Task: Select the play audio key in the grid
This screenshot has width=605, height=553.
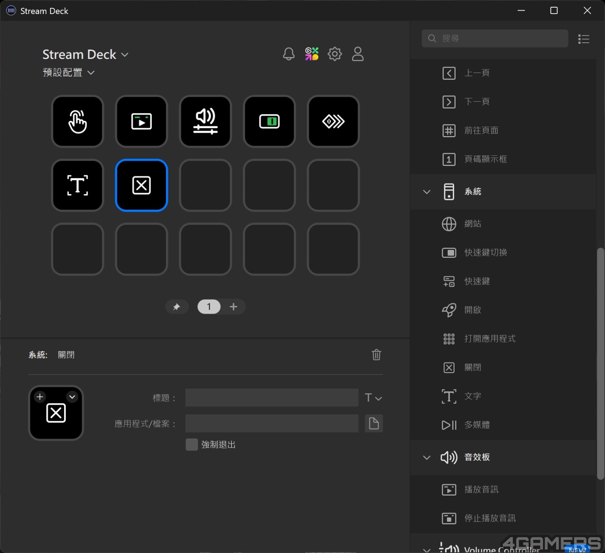Action: click(x=141, y=121)
